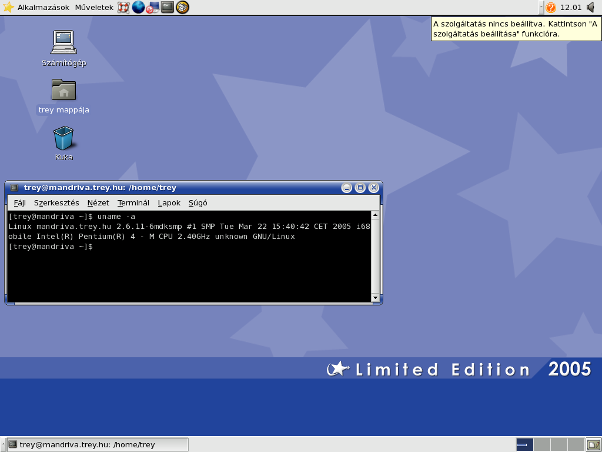Viewport: 602px width, 452px height.
Task: Switch to the first workspace in pager
Action: click(524, 445)
